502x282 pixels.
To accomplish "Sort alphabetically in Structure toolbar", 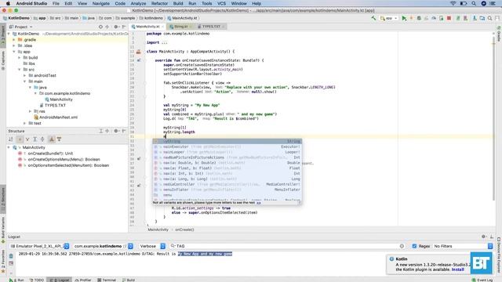I will [11, 139].
